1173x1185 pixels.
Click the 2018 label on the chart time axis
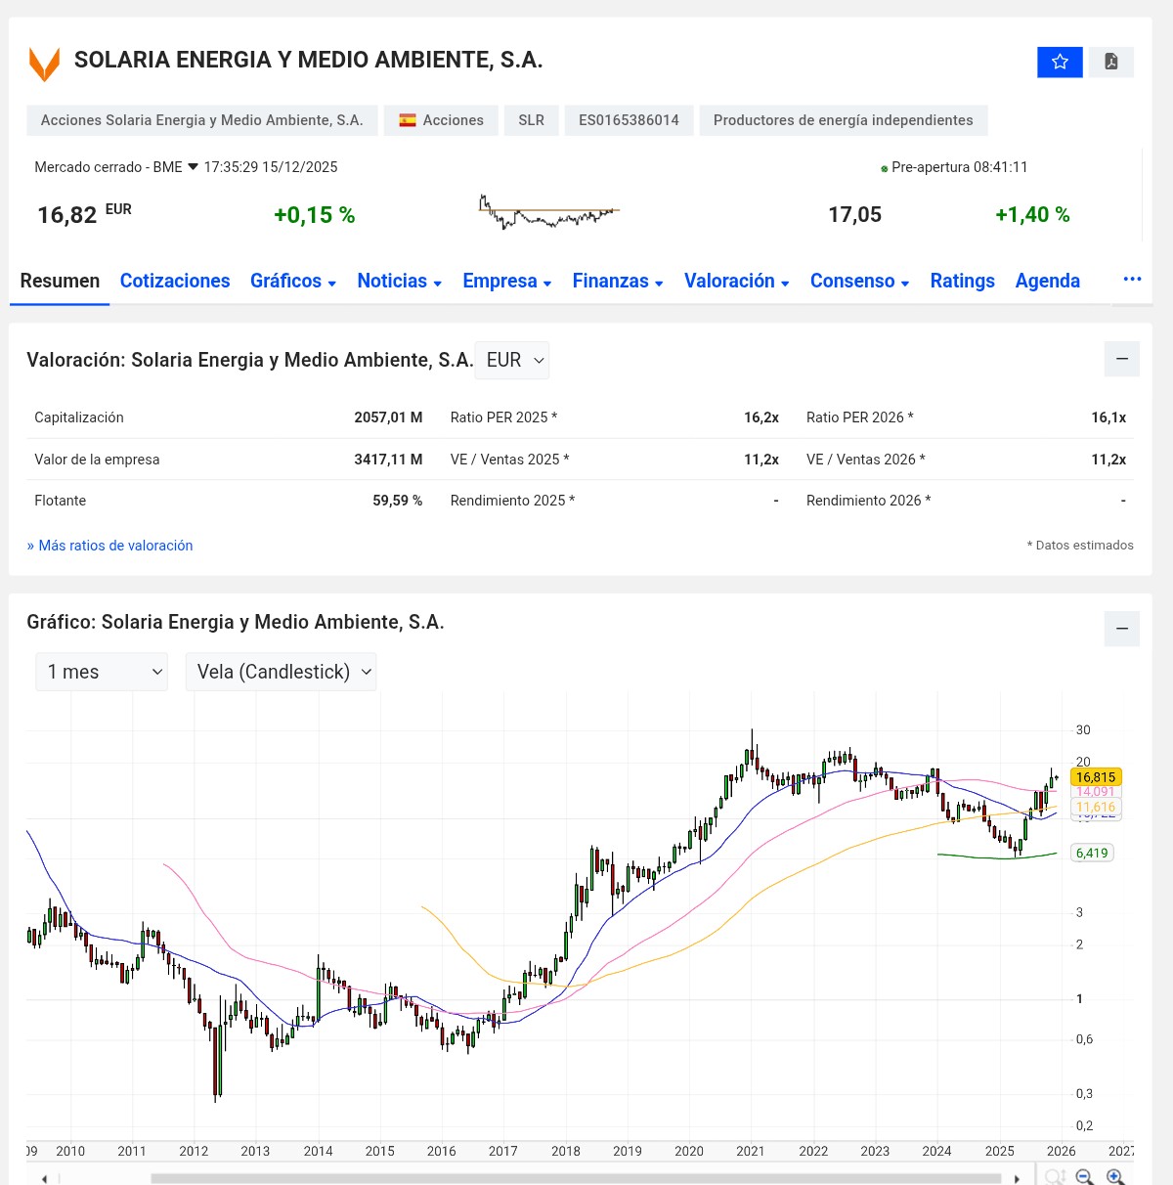(x=566, y=1151)
